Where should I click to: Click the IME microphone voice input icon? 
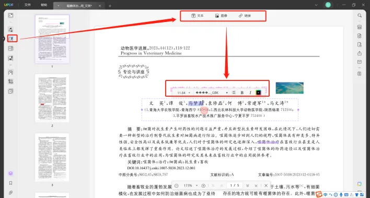click(341, 194)
